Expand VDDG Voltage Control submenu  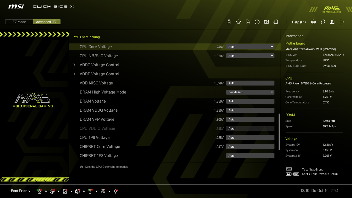point(100,65)
